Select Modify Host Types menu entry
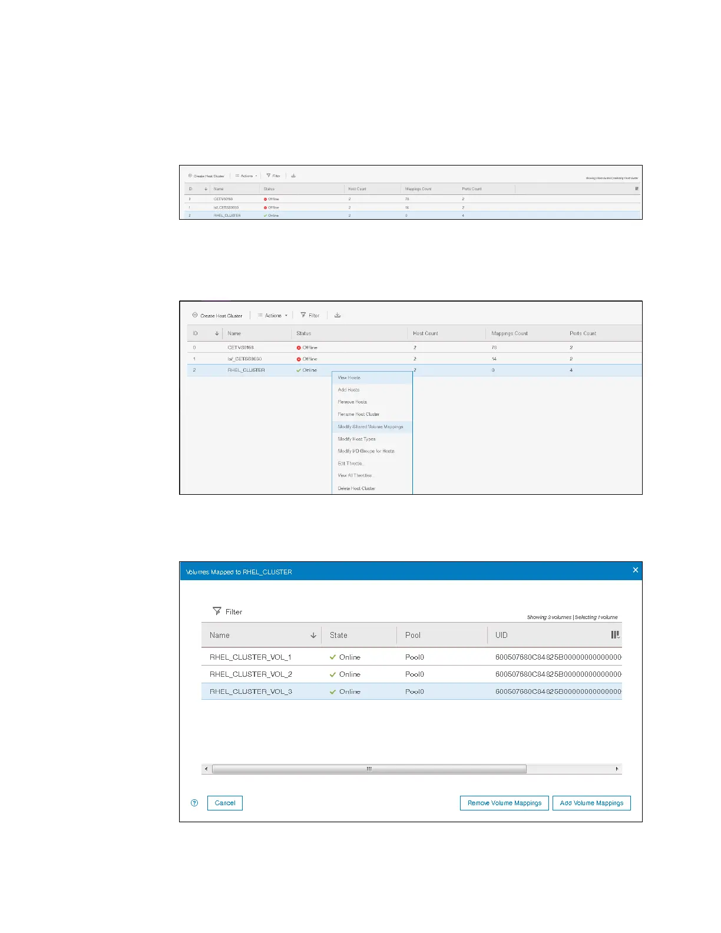The width and height of the screenshot is (721, 933). pos(372,439)
